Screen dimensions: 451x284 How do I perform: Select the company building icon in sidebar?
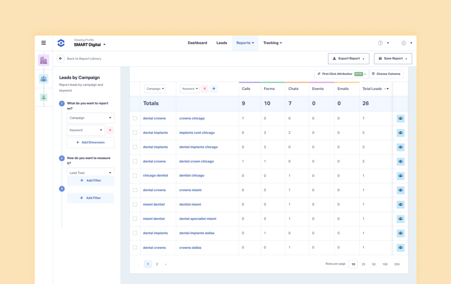coord(43,60)
